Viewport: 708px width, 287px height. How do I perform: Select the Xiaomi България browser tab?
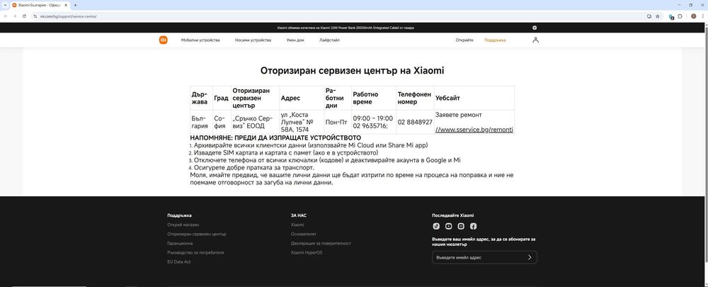40,5
